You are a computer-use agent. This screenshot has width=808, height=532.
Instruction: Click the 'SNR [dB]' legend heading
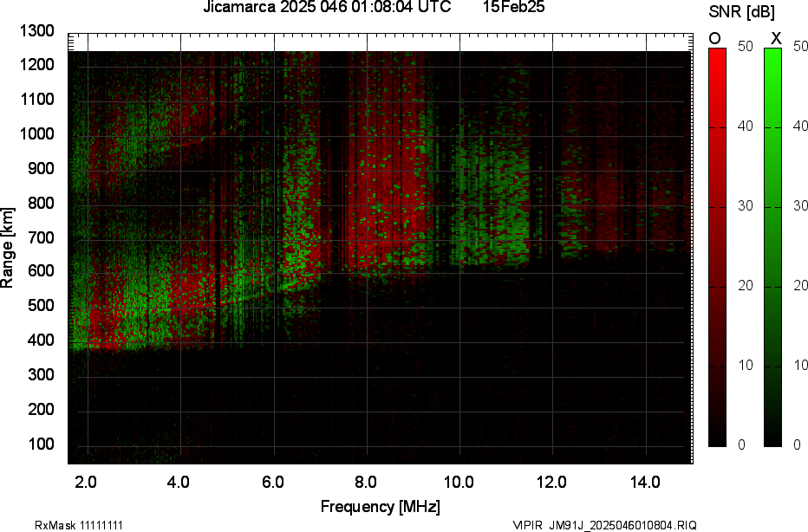[741, 12]
